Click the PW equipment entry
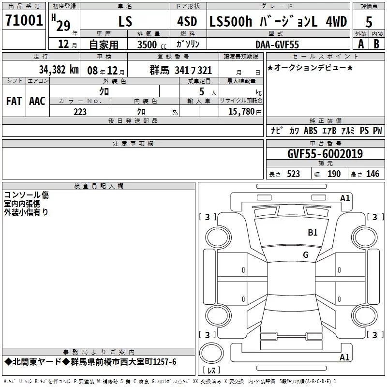The image size is (387, 387). [x=377, y=130]
